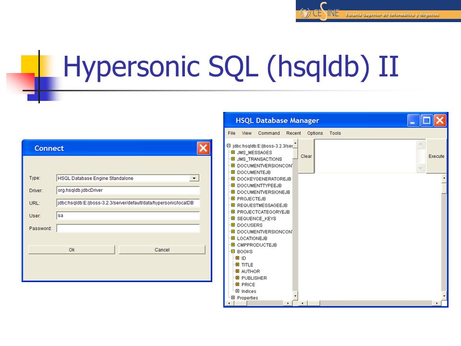The width and height of the screenshot is (461, 346).
Task: Focus the Password input field
Action: pos(128,228)
